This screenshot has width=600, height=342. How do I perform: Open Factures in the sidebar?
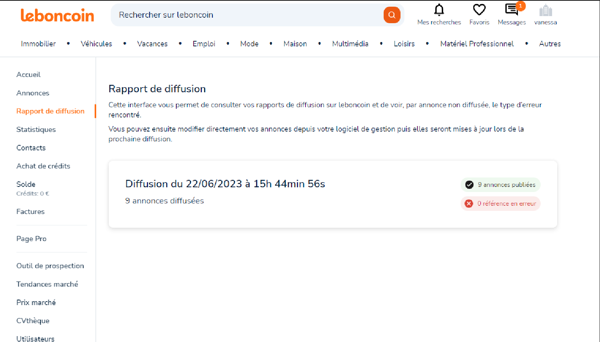(30, 212)
